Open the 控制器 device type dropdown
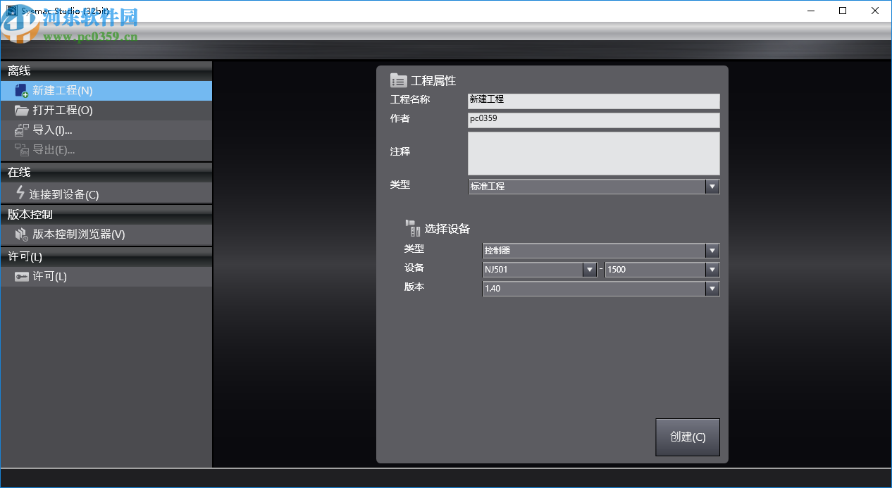This screenshot has height=488, width=892. 712,250
